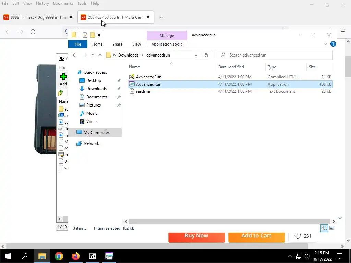Open Firefox Tools menu

82,3
